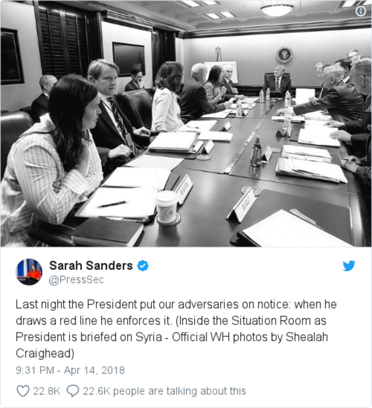Click the 22.8K likes count
Screen dimensions: 372x408
[x=46, y=391]
